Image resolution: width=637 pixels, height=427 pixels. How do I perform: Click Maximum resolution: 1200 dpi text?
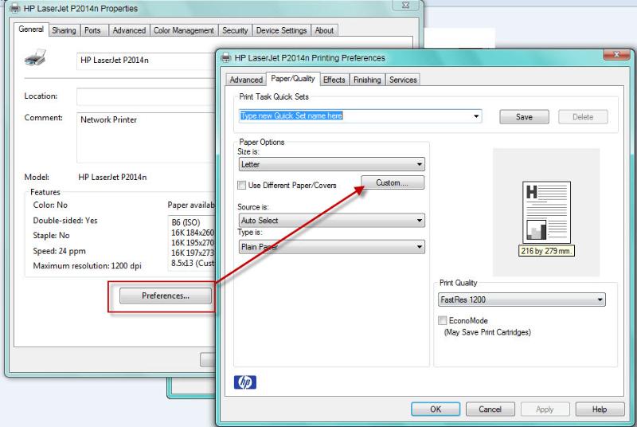pyautogui.click(x=88, y=266)
